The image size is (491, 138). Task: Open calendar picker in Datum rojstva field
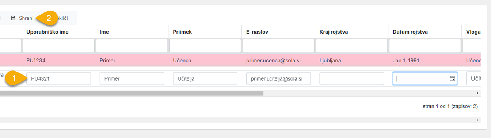(x=453, y=78)
